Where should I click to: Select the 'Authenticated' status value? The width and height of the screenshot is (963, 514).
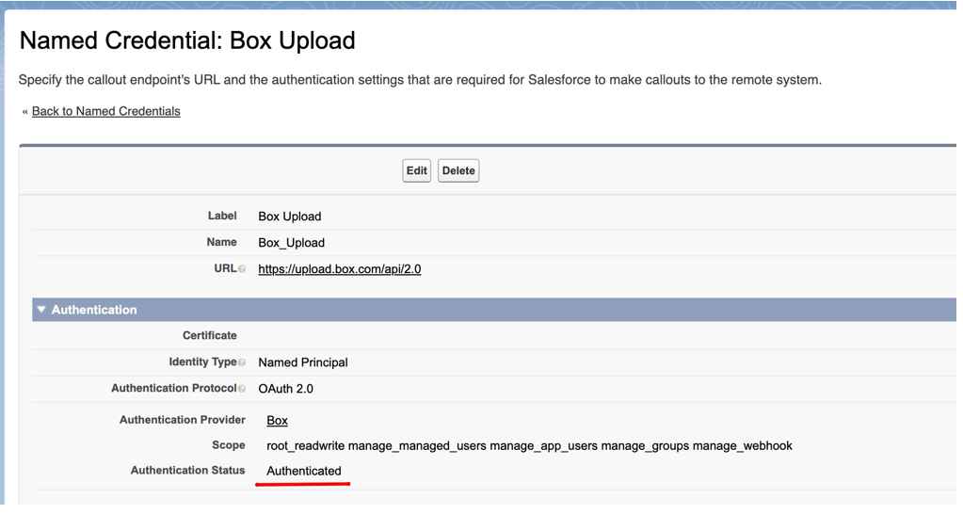point(303,471)
